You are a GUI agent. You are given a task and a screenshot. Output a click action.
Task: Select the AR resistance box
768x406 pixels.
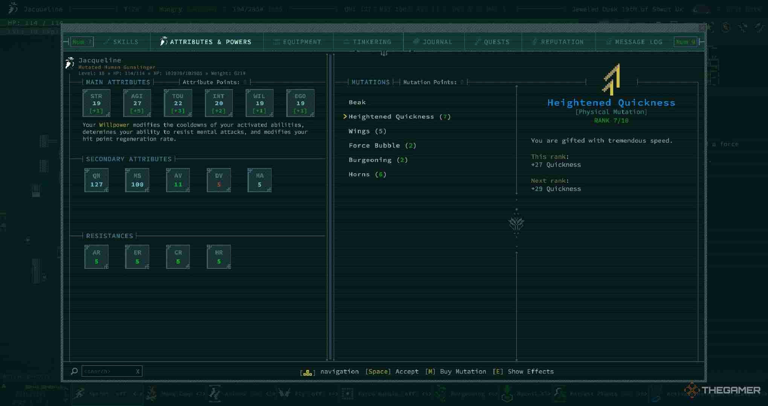click(96, 257)
